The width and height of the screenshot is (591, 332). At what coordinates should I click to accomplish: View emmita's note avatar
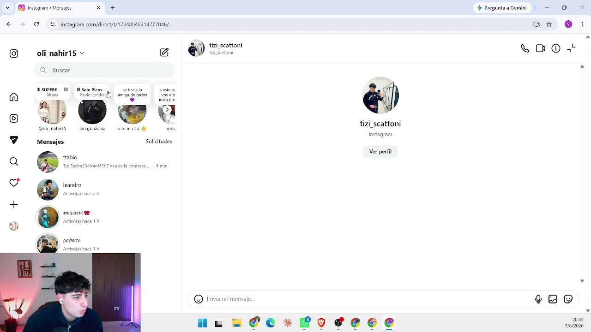[132, 113]
